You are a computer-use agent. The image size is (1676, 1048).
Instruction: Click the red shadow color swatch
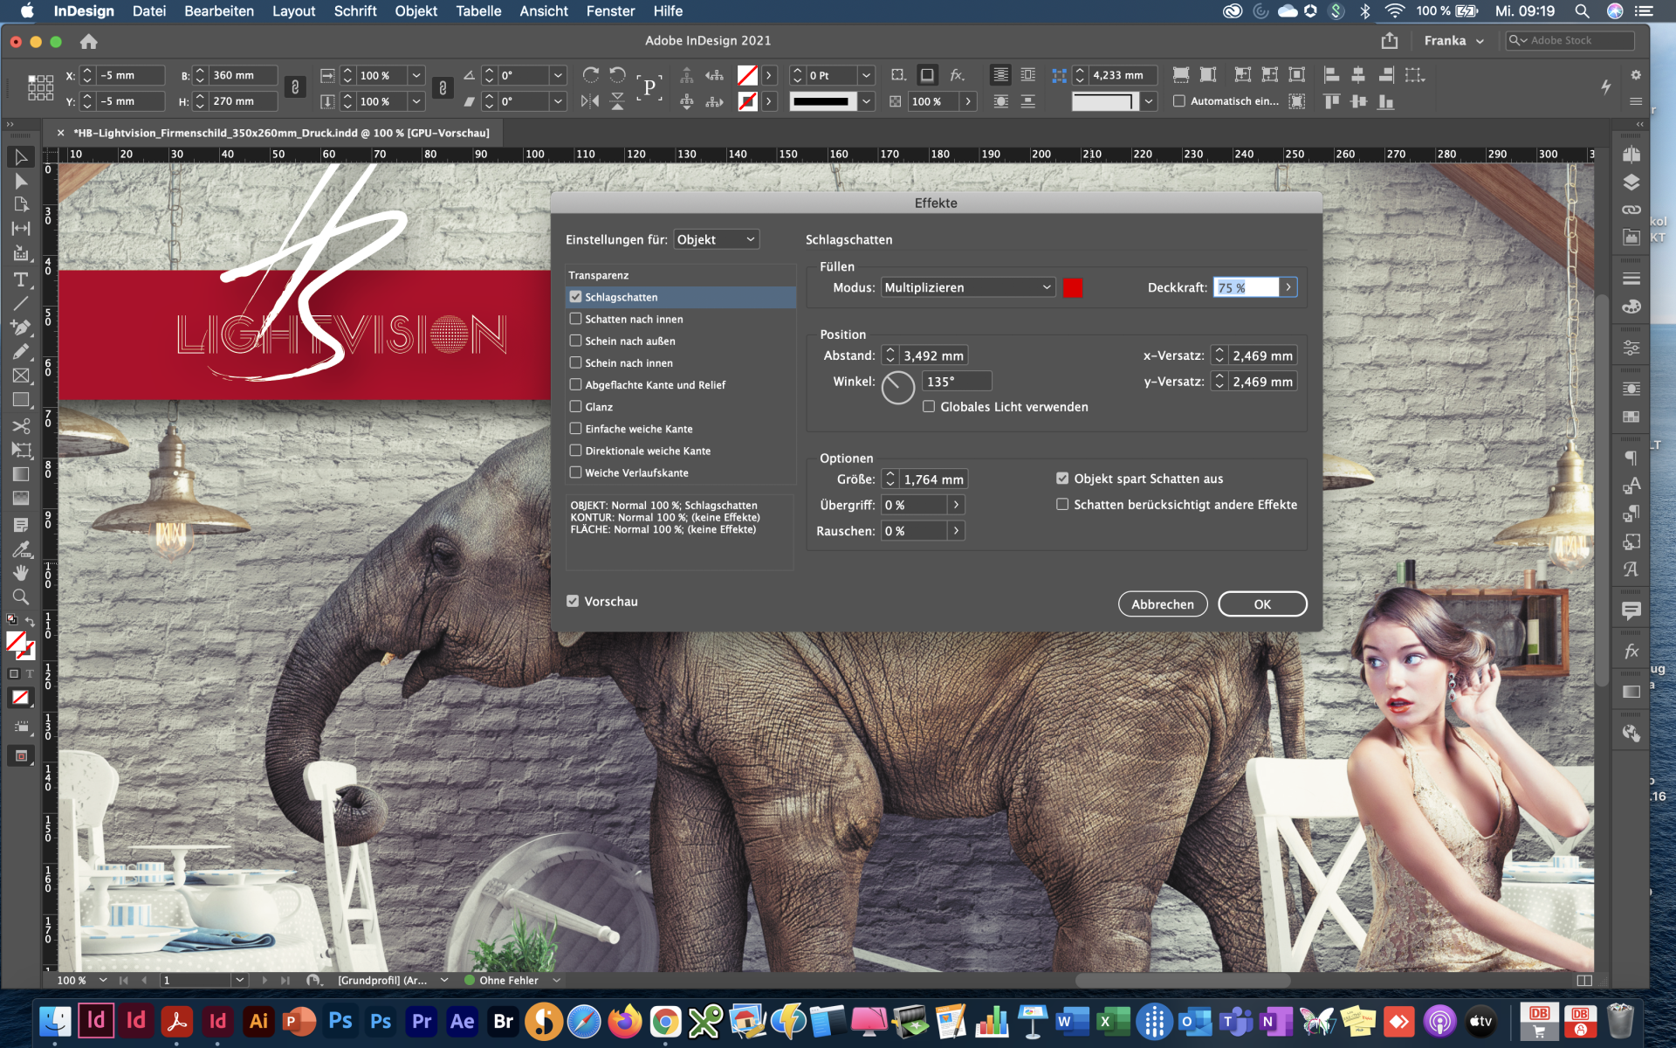[1073, 287]
